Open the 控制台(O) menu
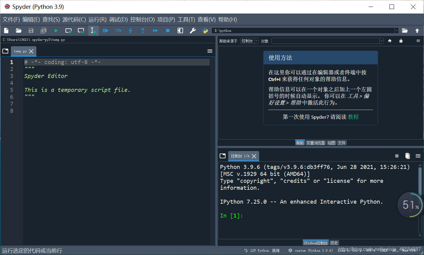The image size is (424, 255). tap(142, 20)
